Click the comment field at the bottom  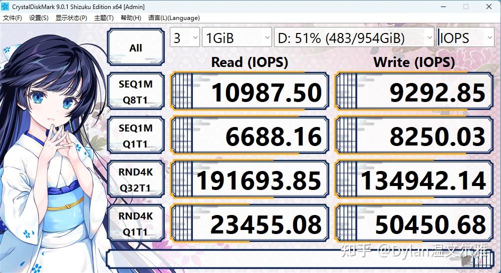pyautogui.click(x=300, y=258)
